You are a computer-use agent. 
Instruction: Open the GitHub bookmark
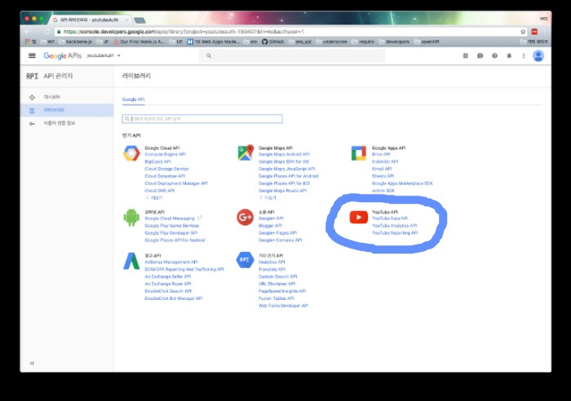click(x=272, y=42)
